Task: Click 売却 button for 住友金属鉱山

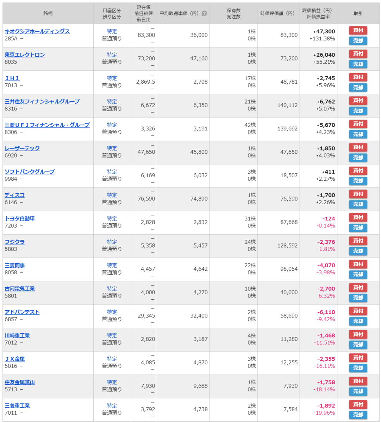Action: click(x=358, y=391)
